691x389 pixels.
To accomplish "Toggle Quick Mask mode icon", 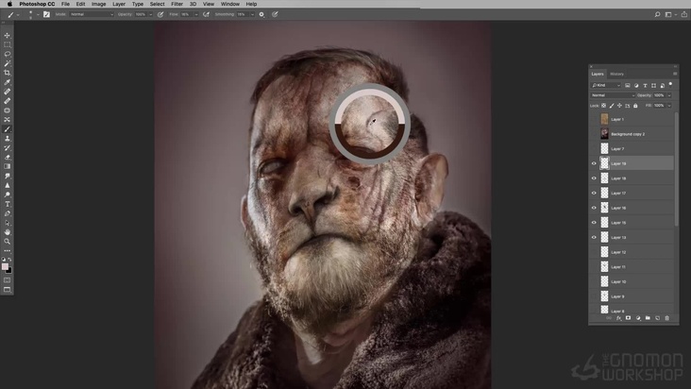I will click(x=7, y=280).
